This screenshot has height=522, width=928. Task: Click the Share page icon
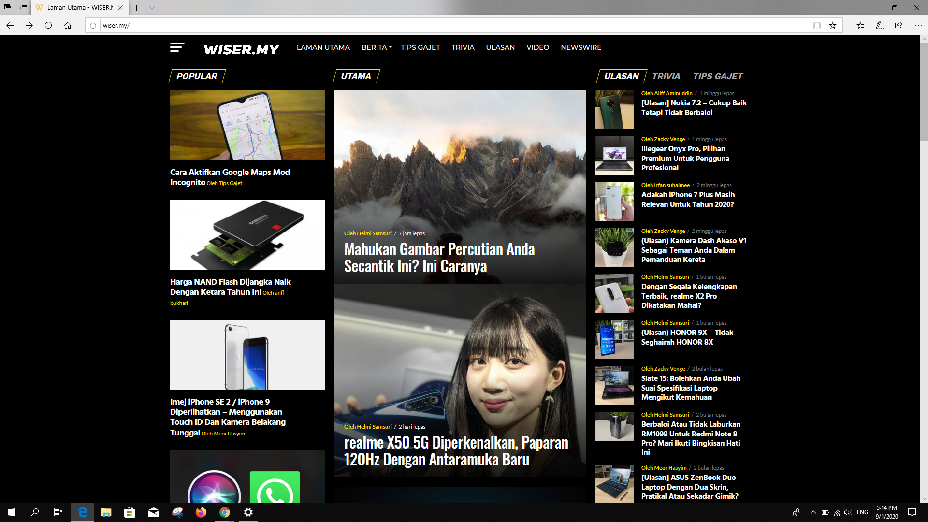(899, 25)
